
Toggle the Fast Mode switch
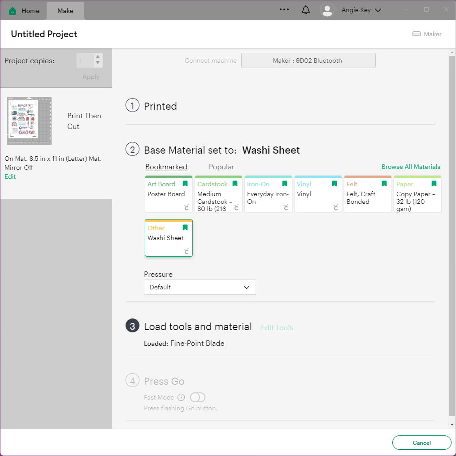tap(198, 397)
